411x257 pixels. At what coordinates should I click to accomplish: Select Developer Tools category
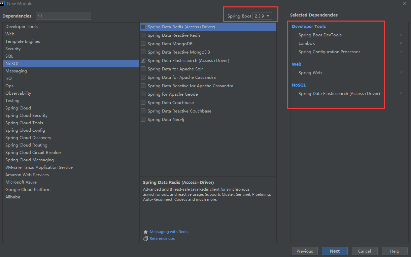(71, 26)
